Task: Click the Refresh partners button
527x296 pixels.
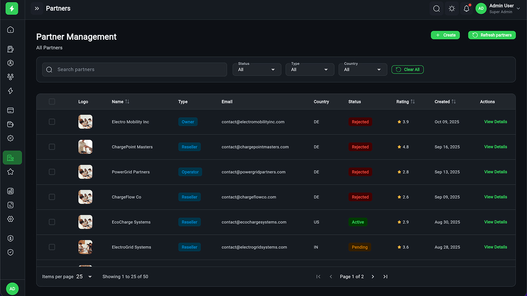Action: (492, 35)
